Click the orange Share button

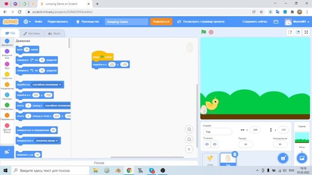pyautogui.click(x=161, y=21)
